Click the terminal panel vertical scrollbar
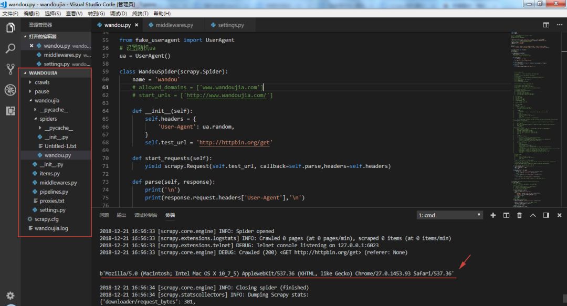This screenshot has height=306, width=567. pyautogui.click(x=564, y=298)
